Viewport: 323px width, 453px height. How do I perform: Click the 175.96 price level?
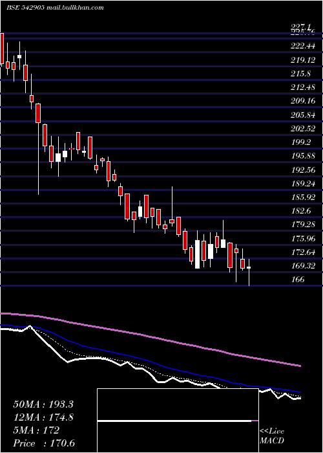coord(303,239)
